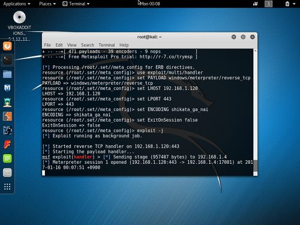Click the 'use exploit/multi/handler' text

[x=170, y=73]
